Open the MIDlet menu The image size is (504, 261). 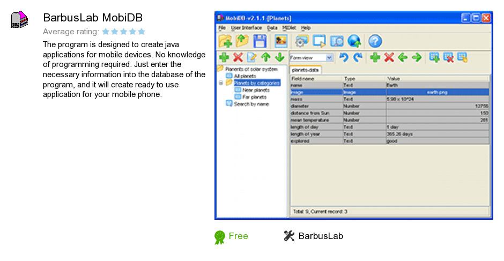pyautogui.click(x=289, y=28)
